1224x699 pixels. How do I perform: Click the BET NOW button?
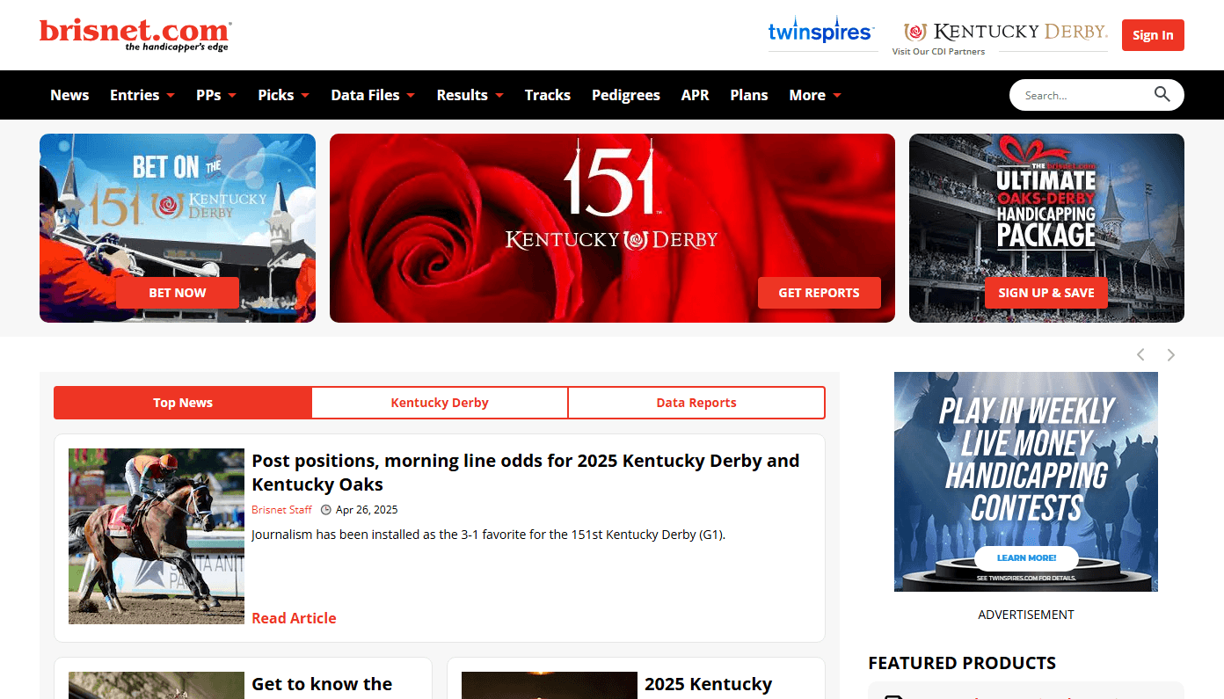click(x=178, y=293)
